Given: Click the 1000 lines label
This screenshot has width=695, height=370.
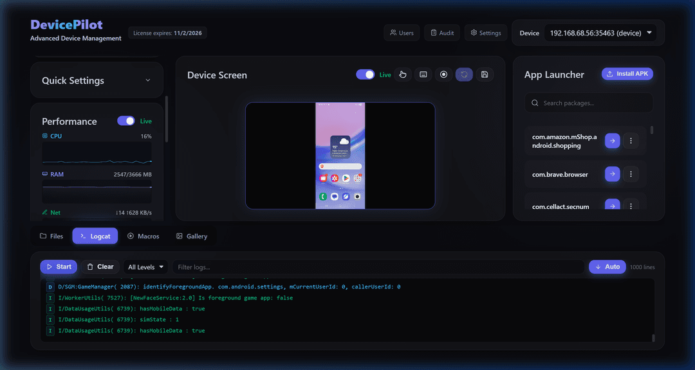Looking at the screenshot, I should [x=642, y=267].
